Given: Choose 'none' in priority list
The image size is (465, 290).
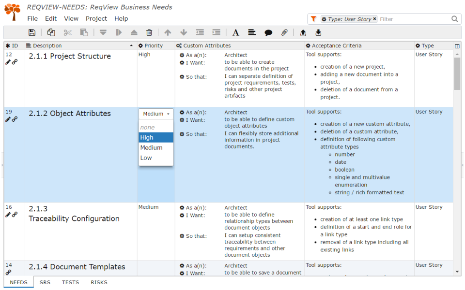Looking at the screenshot, I should click(156, 128).
